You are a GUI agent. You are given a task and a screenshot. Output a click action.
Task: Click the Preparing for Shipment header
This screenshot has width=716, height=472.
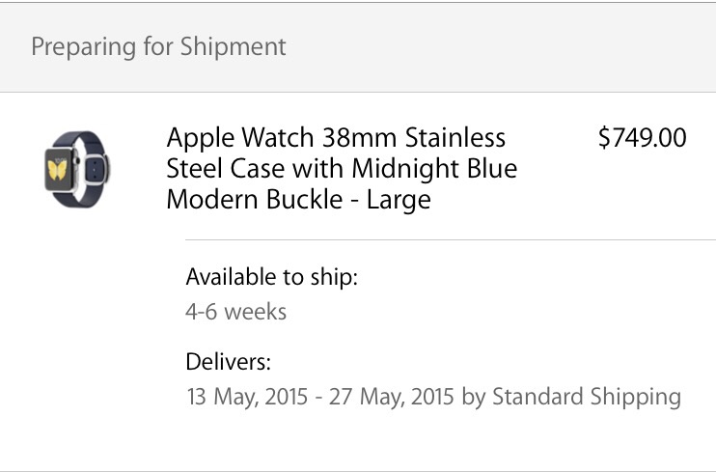158,47
